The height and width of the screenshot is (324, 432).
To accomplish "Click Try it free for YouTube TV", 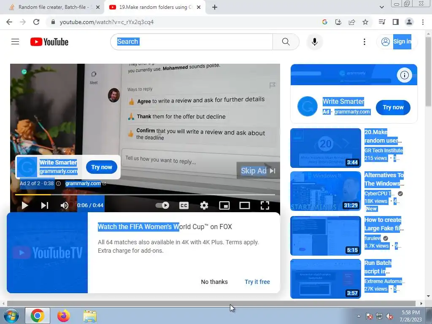I will tap(257, 282).
